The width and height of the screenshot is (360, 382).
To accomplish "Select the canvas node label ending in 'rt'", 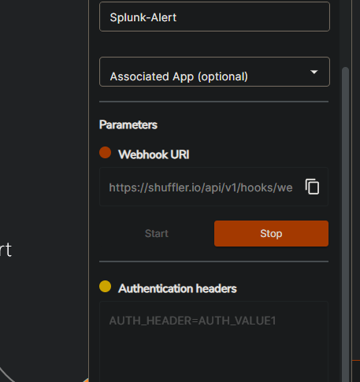I will click(6, 250).
